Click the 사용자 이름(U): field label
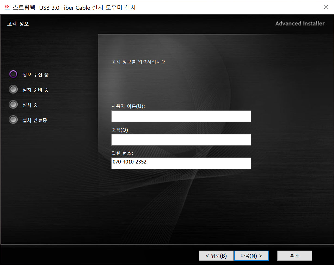334x265 pixels. (x=128, y=106)
